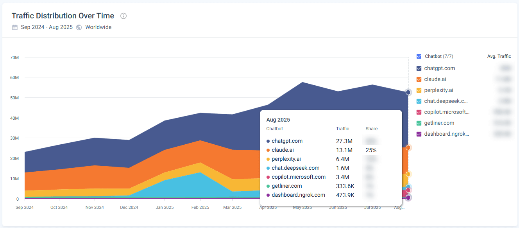Click the Sep 2024 x-axis label
519x228 pixels.
25,208
